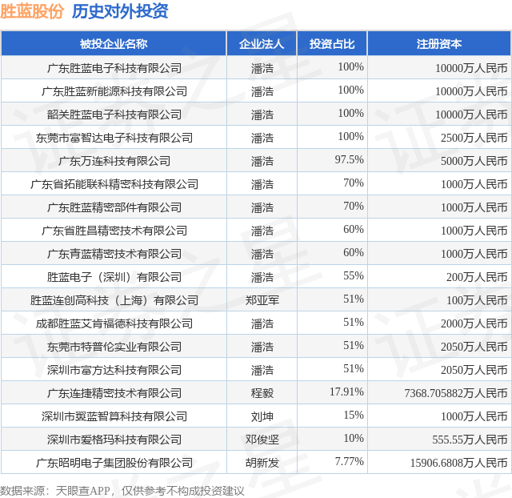Click 广东连捷精密技术有限公司 company name
Screen dimensions: 512x498
(x=114, y=393)
